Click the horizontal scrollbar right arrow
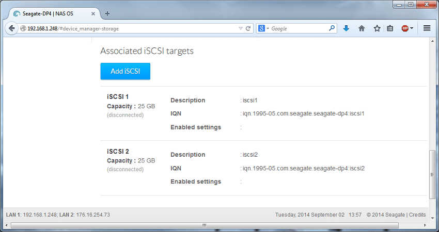This screenshot has width=439, height=232. tap(425, 225)
